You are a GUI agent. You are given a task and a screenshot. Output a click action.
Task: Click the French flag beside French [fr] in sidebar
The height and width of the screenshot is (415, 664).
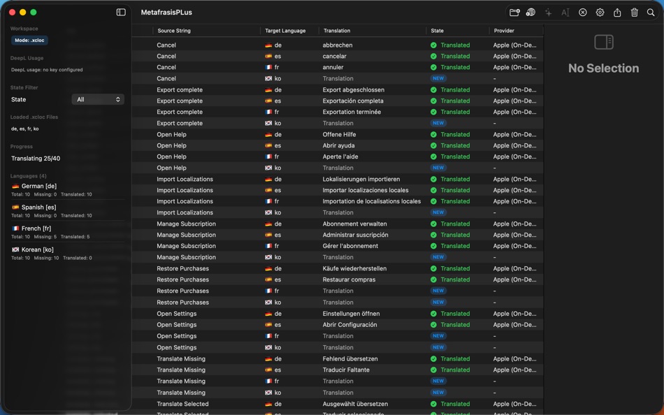pos(15,228)
